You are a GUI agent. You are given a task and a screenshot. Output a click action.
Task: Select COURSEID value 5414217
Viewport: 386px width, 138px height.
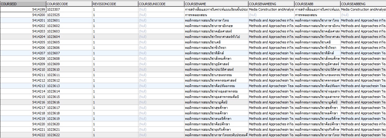coord(38,108)
